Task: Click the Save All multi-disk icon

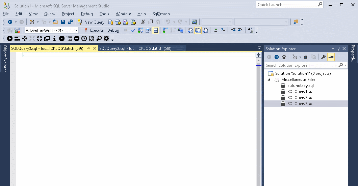Action: point(70,22)
